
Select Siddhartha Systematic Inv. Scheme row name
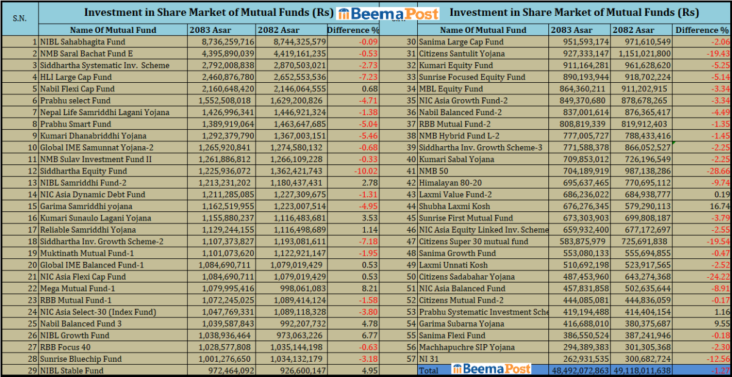pos(113,65)
